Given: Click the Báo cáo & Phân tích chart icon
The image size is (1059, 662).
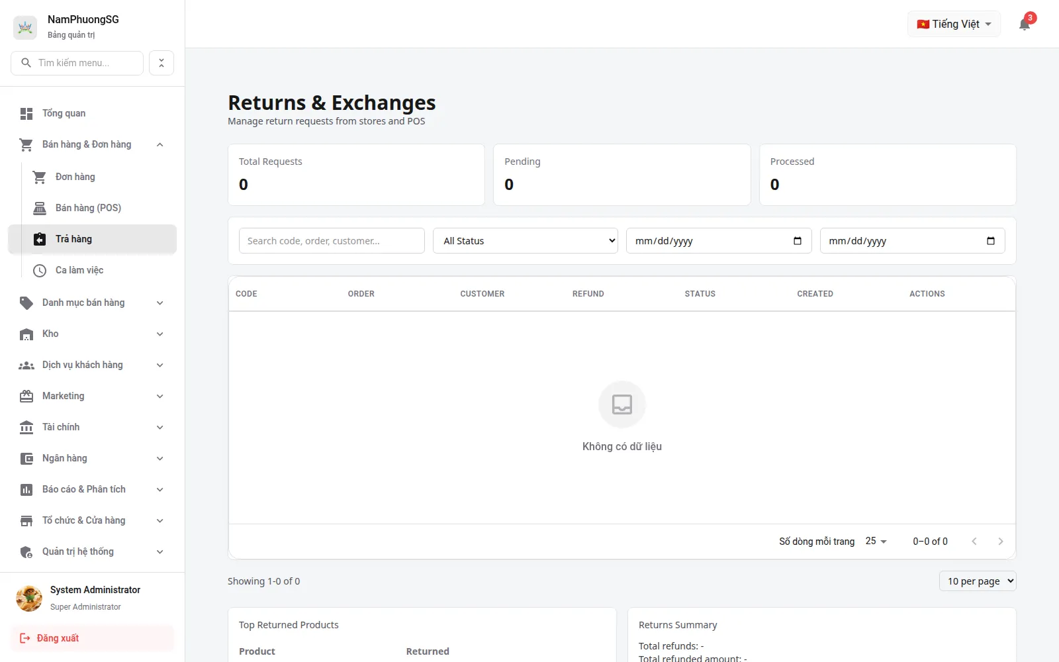Looking at the screenshot, I should 26,490.
